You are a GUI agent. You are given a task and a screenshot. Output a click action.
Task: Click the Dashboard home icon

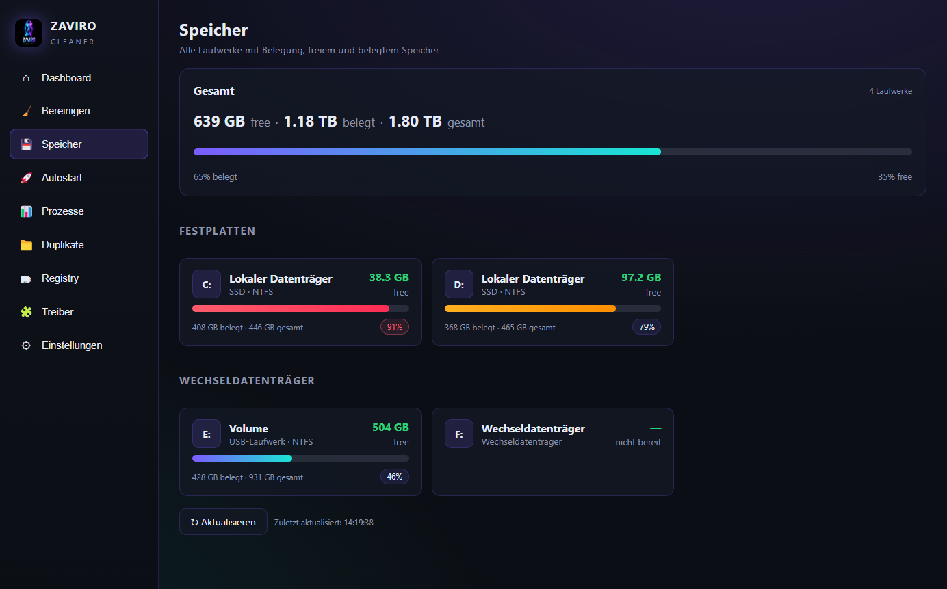[x=26, y=78]
